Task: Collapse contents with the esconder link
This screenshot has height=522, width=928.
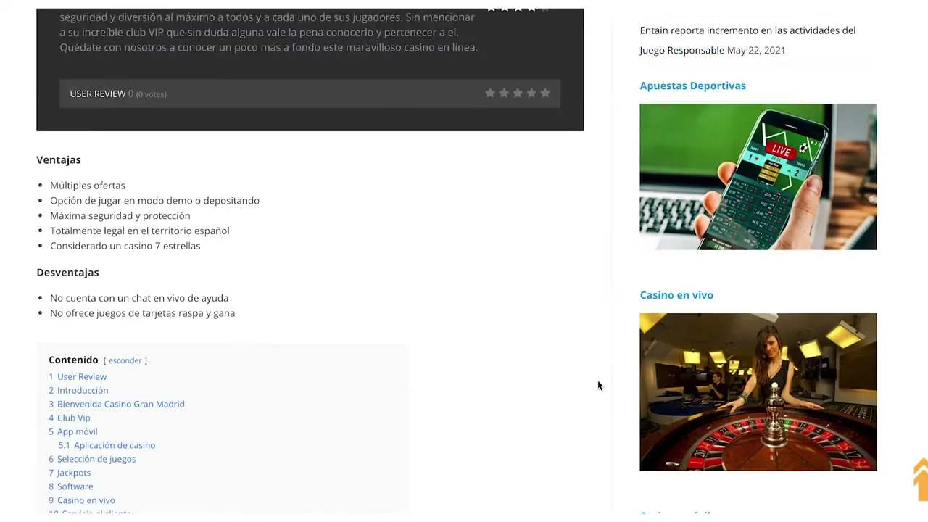Action: [125, 360]
